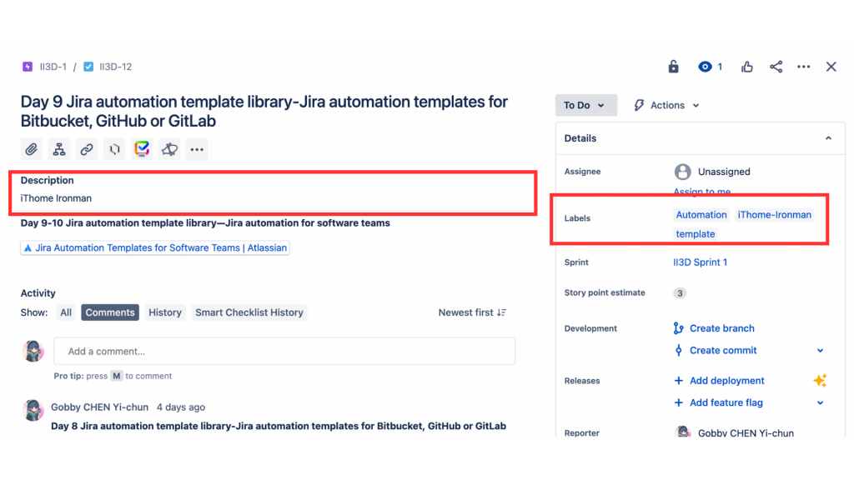The width and height of the screenshot is (854, 480).
Task: Click the purple epic II3D-1 icon
Action: click(28, 67)
